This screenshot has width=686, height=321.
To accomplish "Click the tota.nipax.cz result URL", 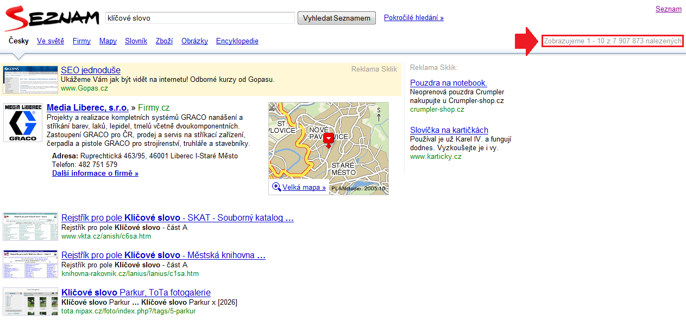I will [x=128, y=311].
